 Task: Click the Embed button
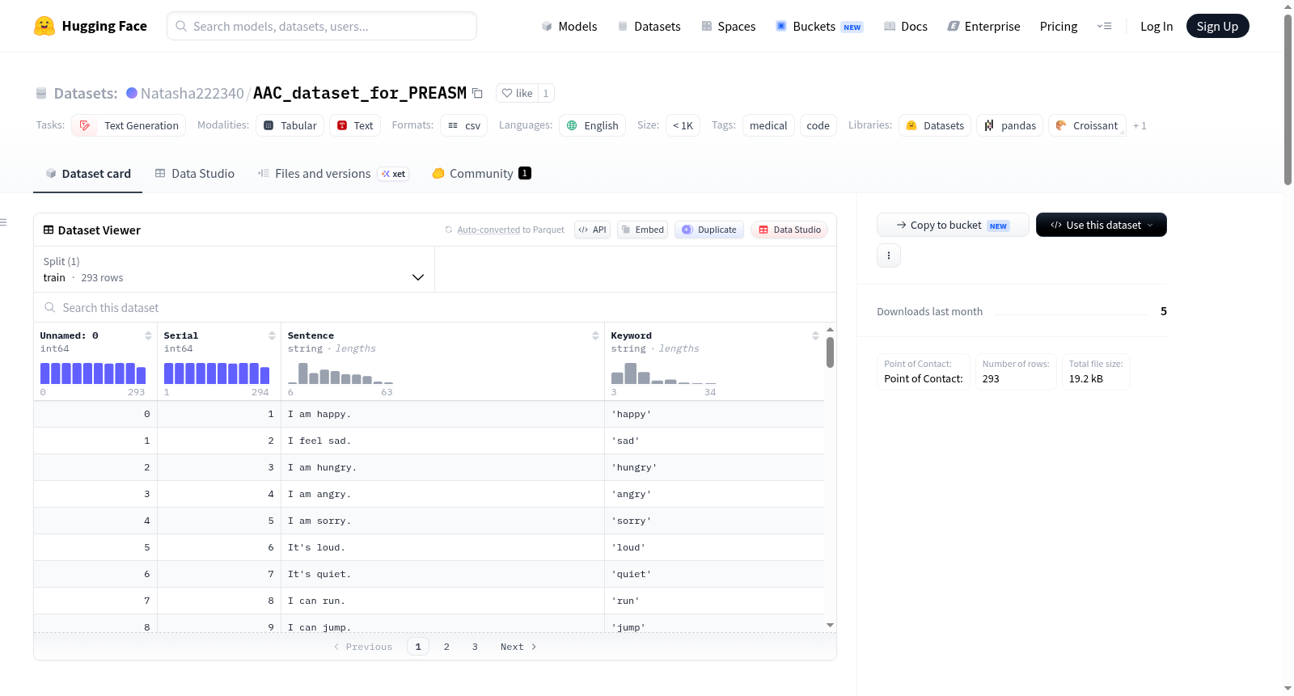pyautogui.click(x=643, y=230)
